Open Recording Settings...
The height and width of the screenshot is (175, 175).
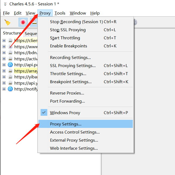[x=85, y=58]
